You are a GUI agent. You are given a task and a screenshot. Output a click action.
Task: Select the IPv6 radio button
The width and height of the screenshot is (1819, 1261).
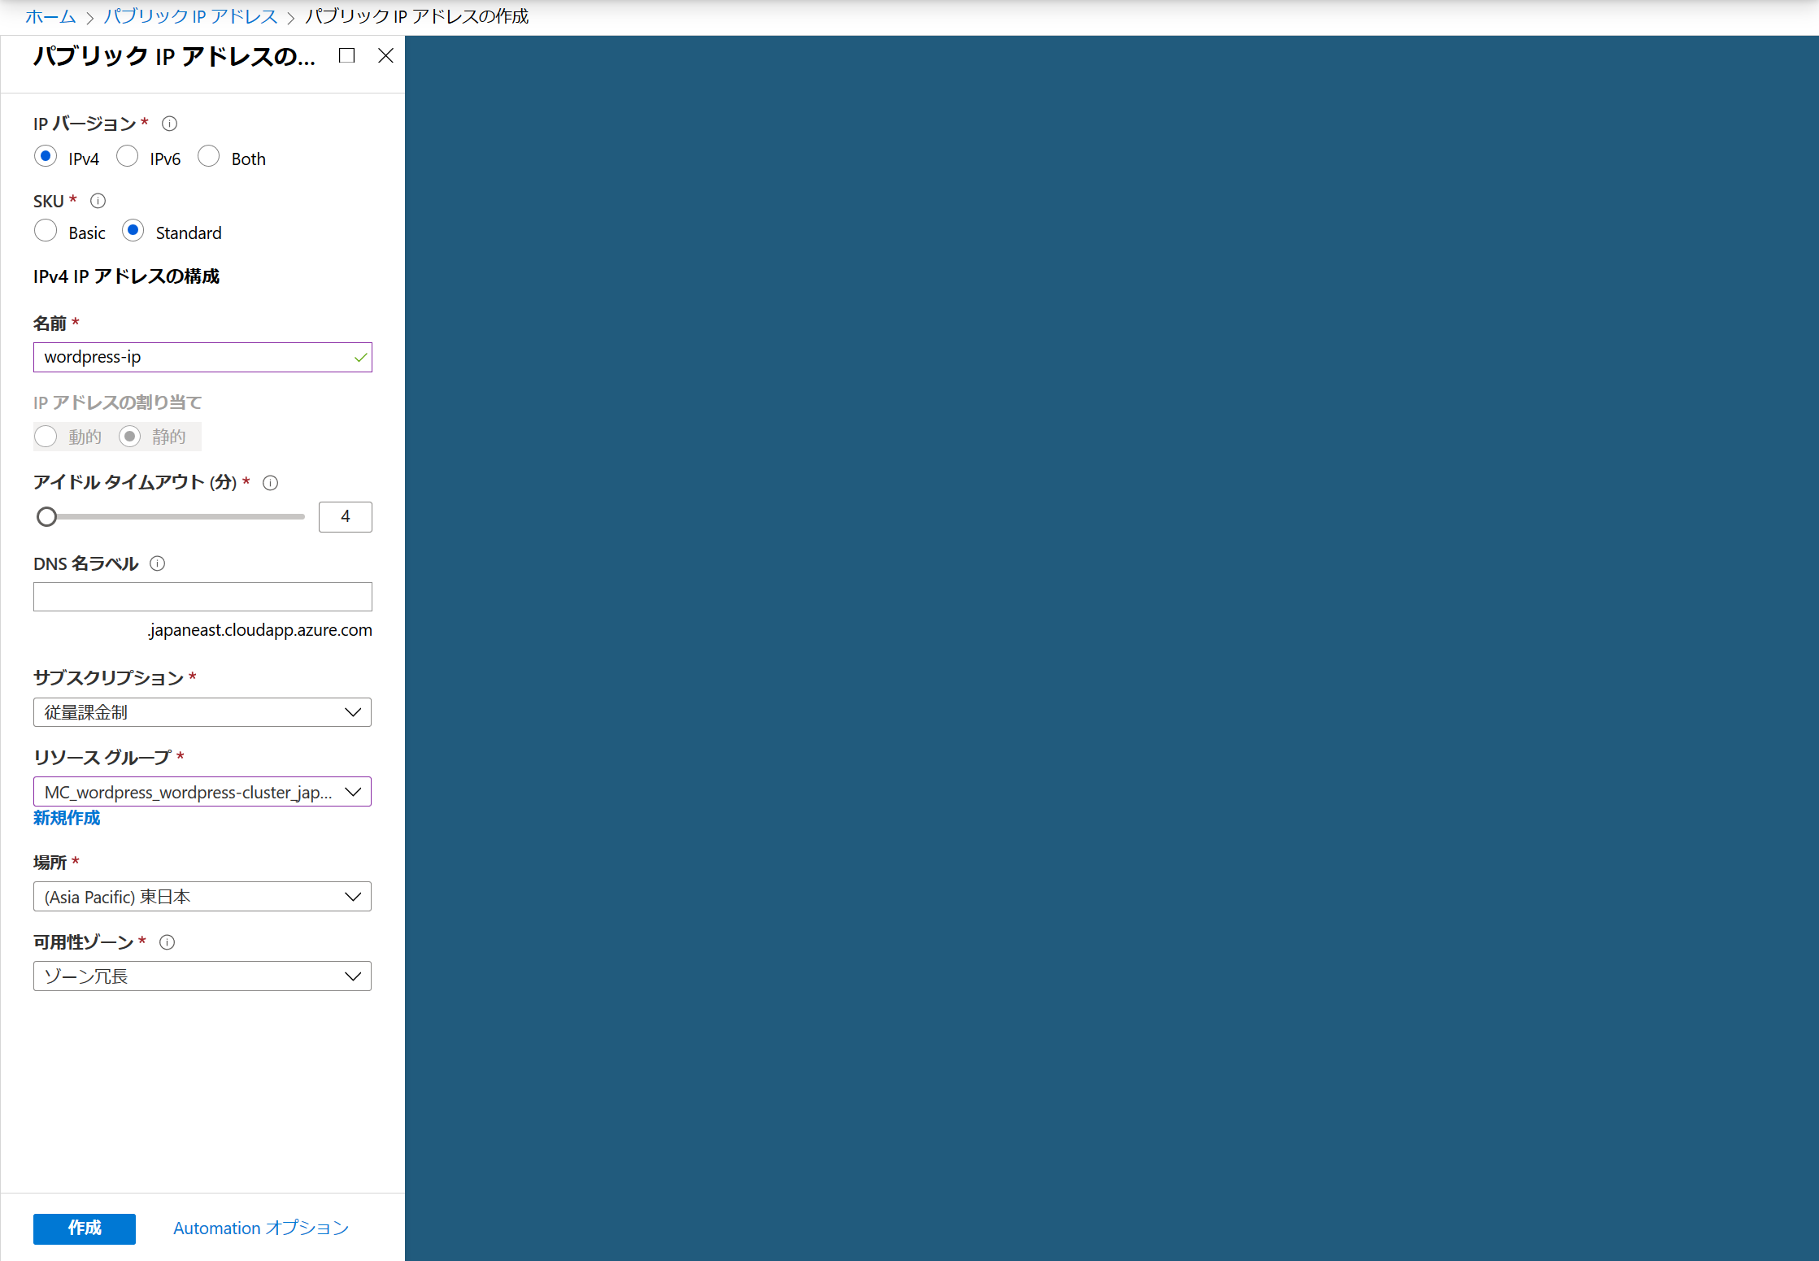point(127,156)
